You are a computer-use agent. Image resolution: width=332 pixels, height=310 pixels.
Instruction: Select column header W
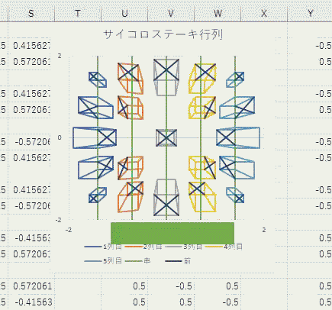(x=218, y=13)
